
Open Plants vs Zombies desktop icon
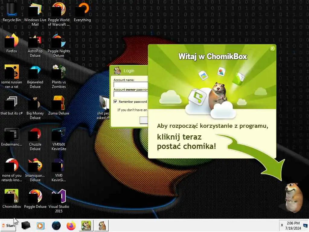59,76
